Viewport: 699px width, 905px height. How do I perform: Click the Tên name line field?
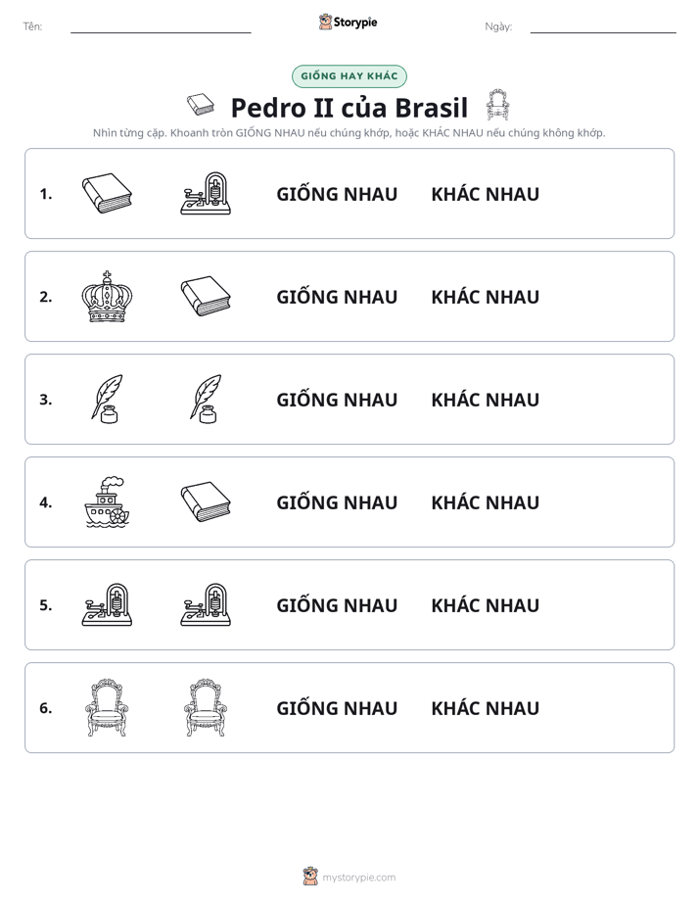click(161, 26)
